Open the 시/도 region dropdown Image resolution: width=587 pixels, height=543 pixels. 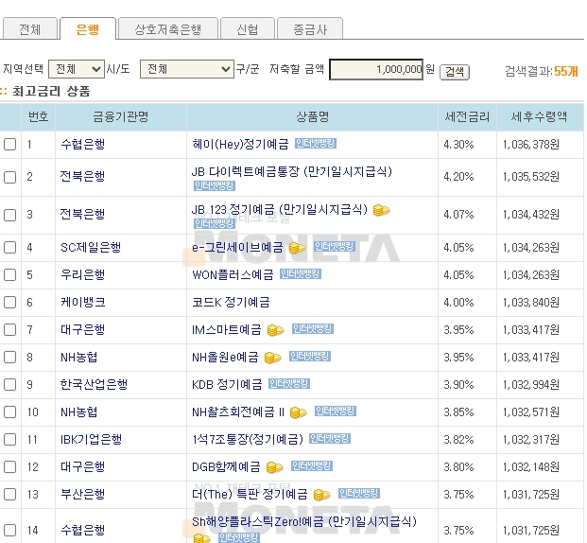click(77, 69)
